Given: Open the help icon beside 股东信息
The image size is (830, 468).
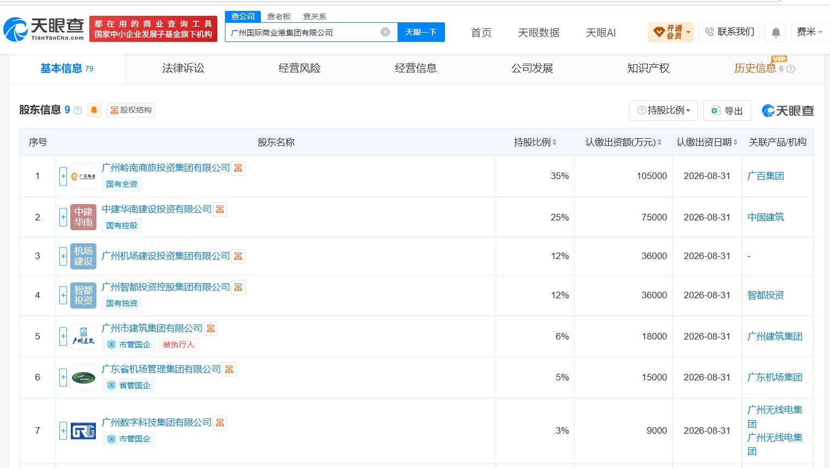Looking at the screenshot, I should [77, 110].
